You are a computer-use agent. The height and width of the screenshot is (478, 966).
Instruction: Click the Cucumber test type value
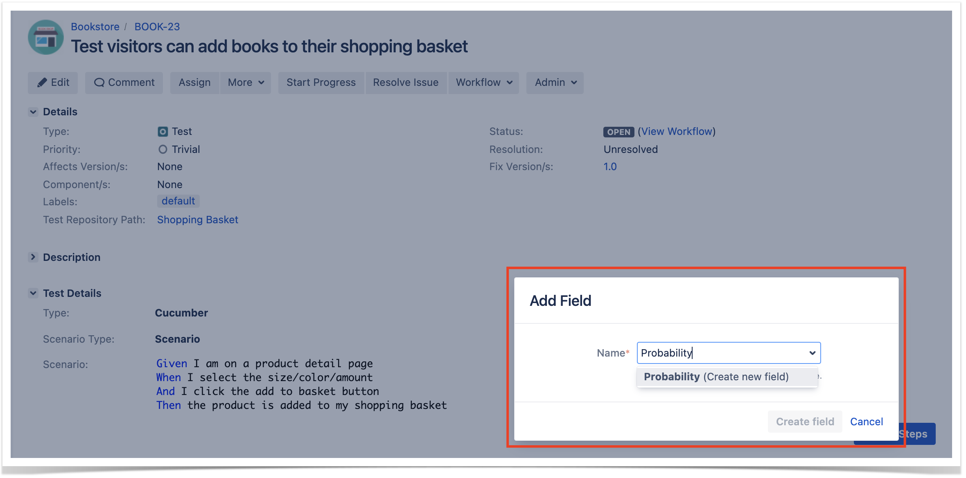tap(181, 313)
